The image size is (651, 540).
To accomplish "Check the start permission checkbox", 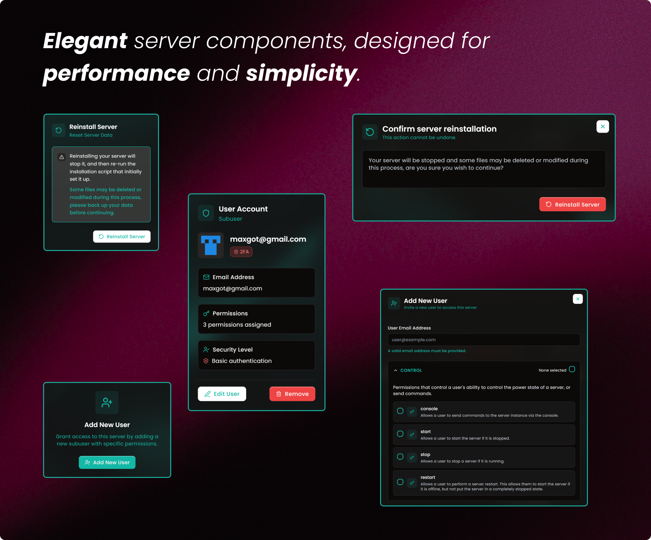I will [400, 434].
